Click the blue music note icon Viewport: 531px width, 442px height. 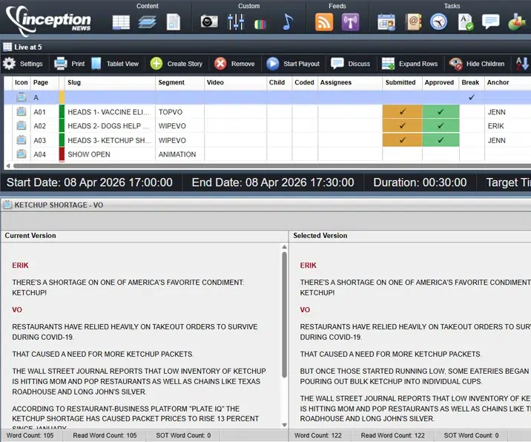point(288,22)
